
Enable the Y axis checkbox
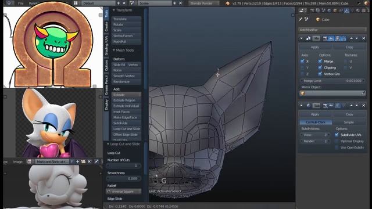(302, 68)
